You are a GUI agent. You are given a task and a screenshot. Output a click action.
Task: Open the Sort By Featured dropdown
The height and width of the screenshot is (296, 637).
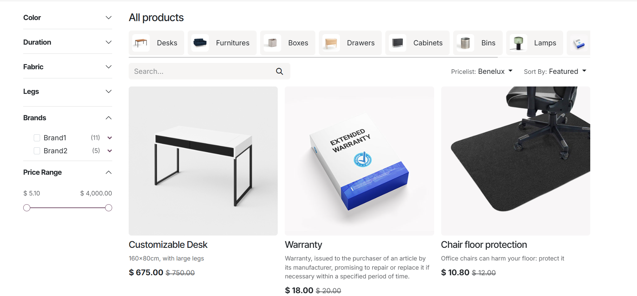point(555,71)
